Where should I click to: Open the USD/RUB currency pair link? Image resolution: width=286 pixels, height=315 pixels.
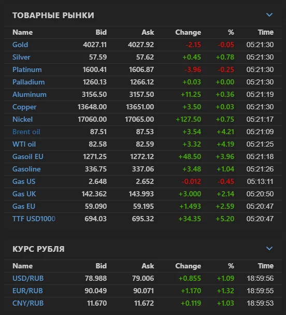[x=28, y=278]
